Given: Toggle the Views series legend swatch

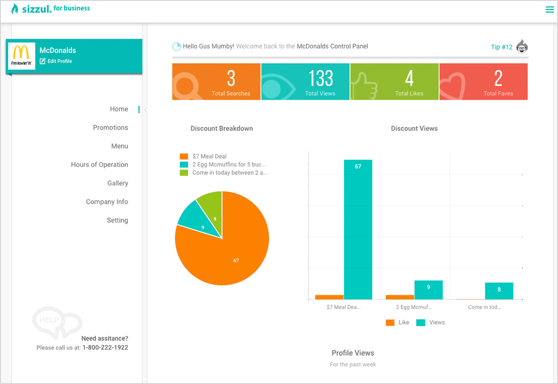Looking at the screenshot, I should coord(421,323).
